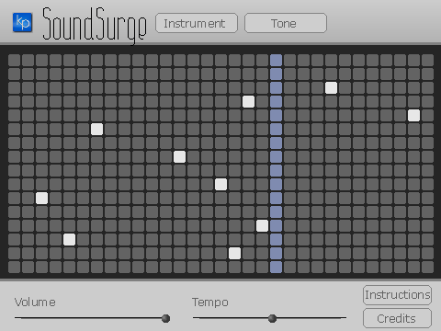
Task: Open the Tone selector
Action: (286, 23)
